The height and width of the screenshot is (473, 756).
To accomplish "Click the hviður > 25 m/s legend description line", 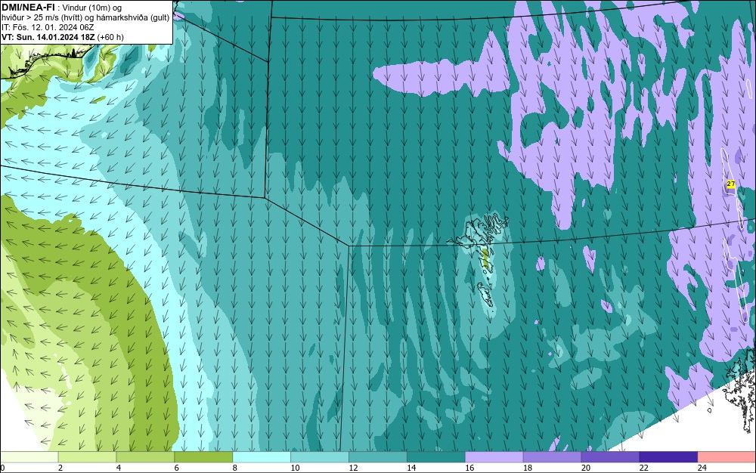I will coord(85,18).
